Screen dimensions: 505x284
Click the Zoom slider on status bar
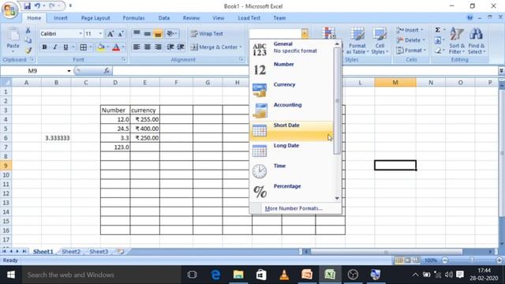click(472, 260)
